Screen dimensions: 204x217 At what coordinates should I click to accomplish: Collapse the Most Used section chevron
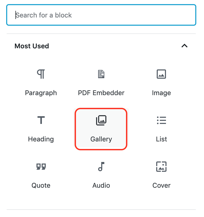click(184, 46)
